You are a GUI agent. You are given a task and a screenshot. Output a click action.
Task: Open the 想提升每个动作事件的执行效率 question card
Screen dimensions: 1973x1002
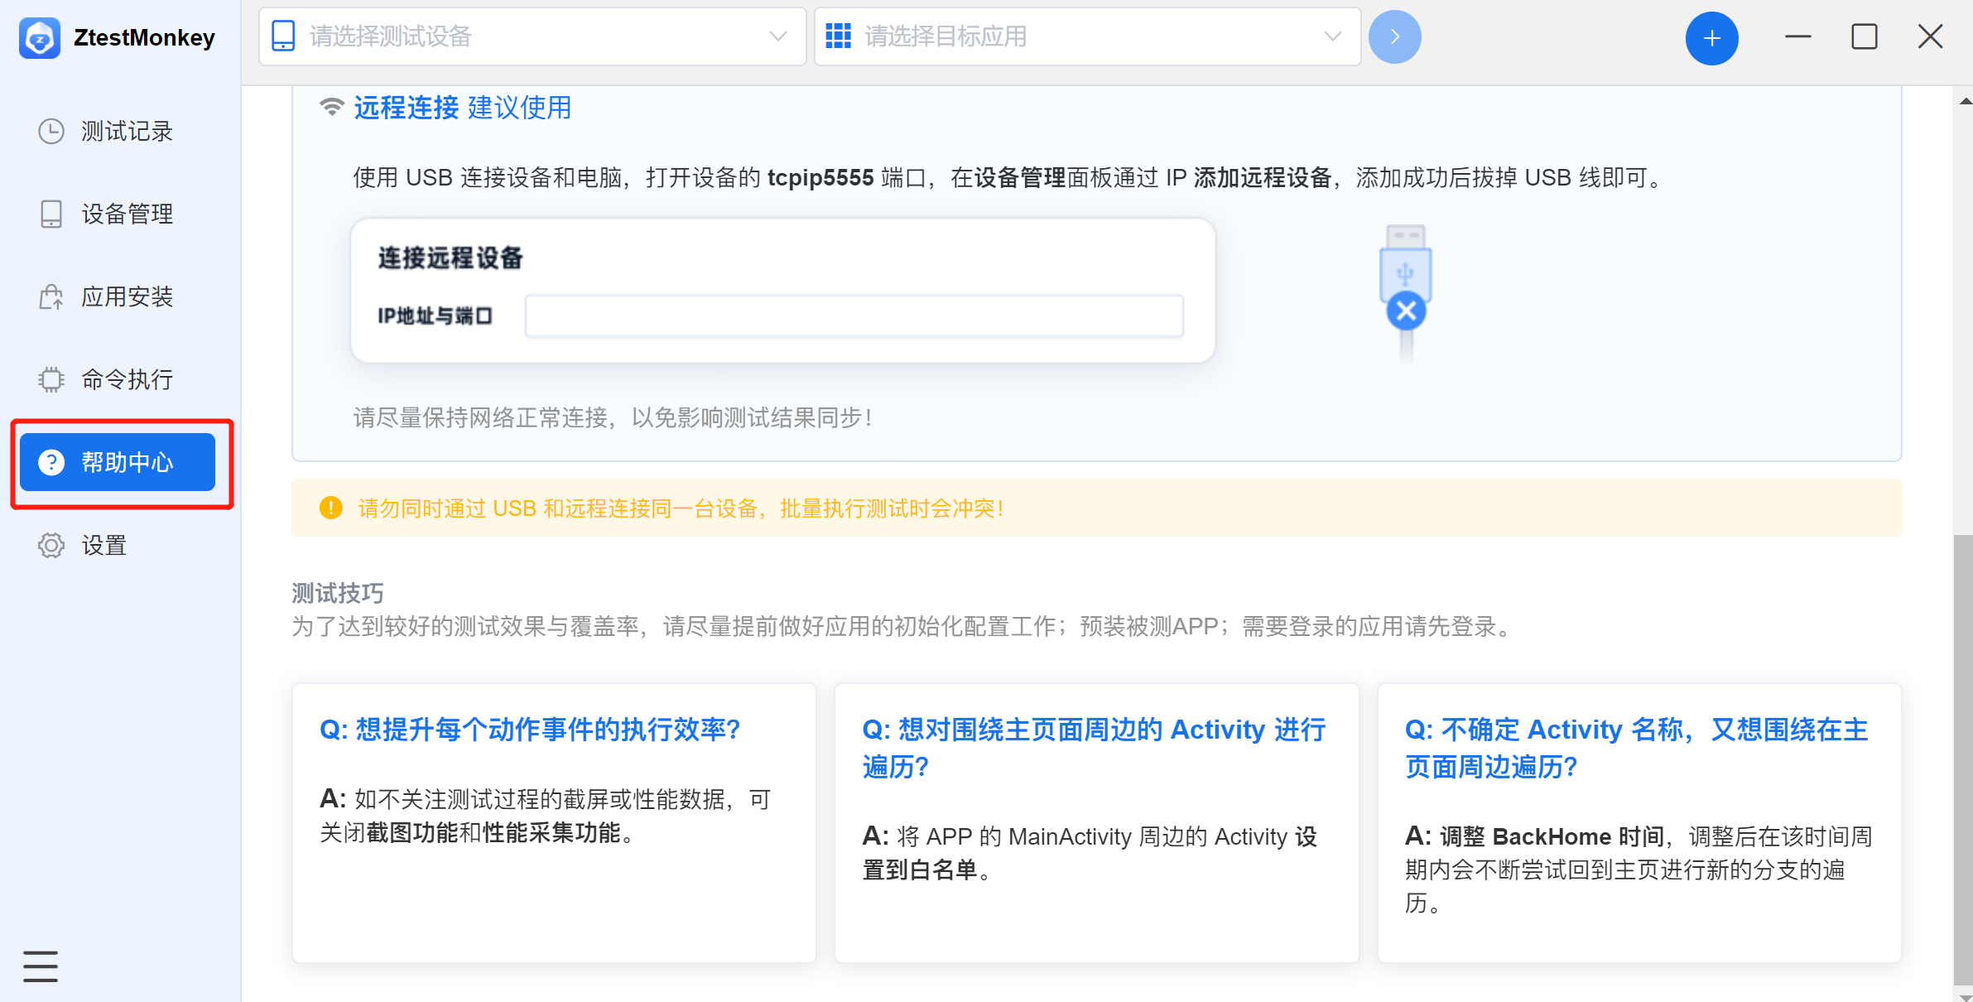pyautogui.click(x=554, y=822)
